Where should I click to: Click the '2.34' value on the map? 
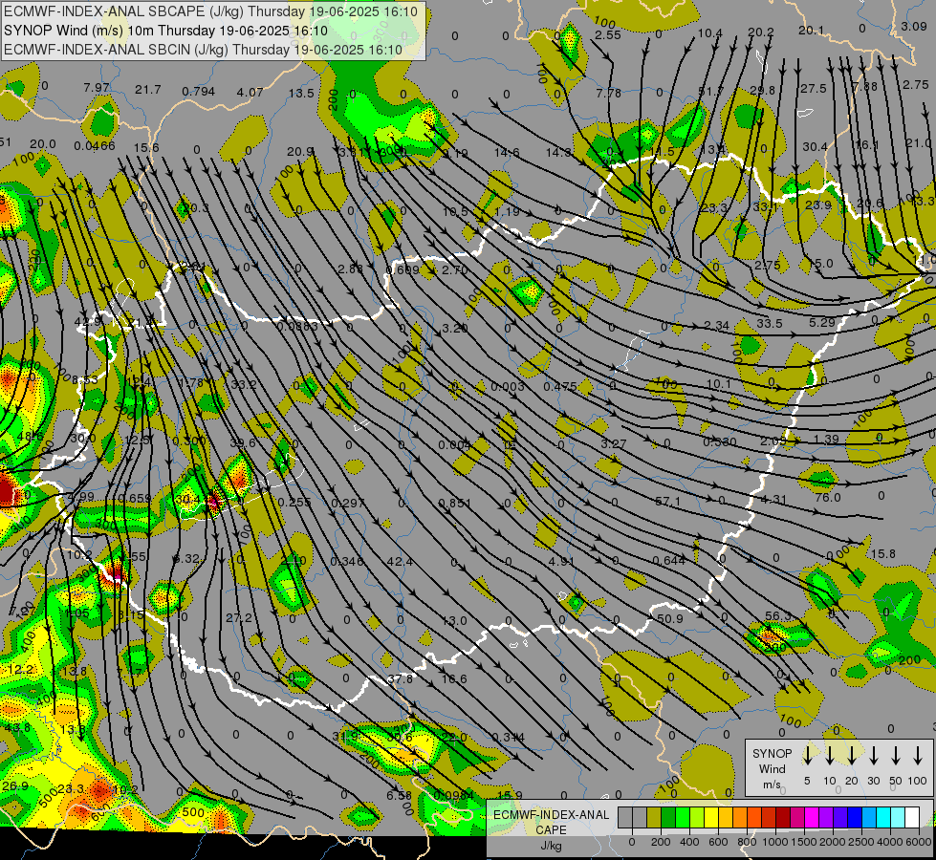(716, 325)
